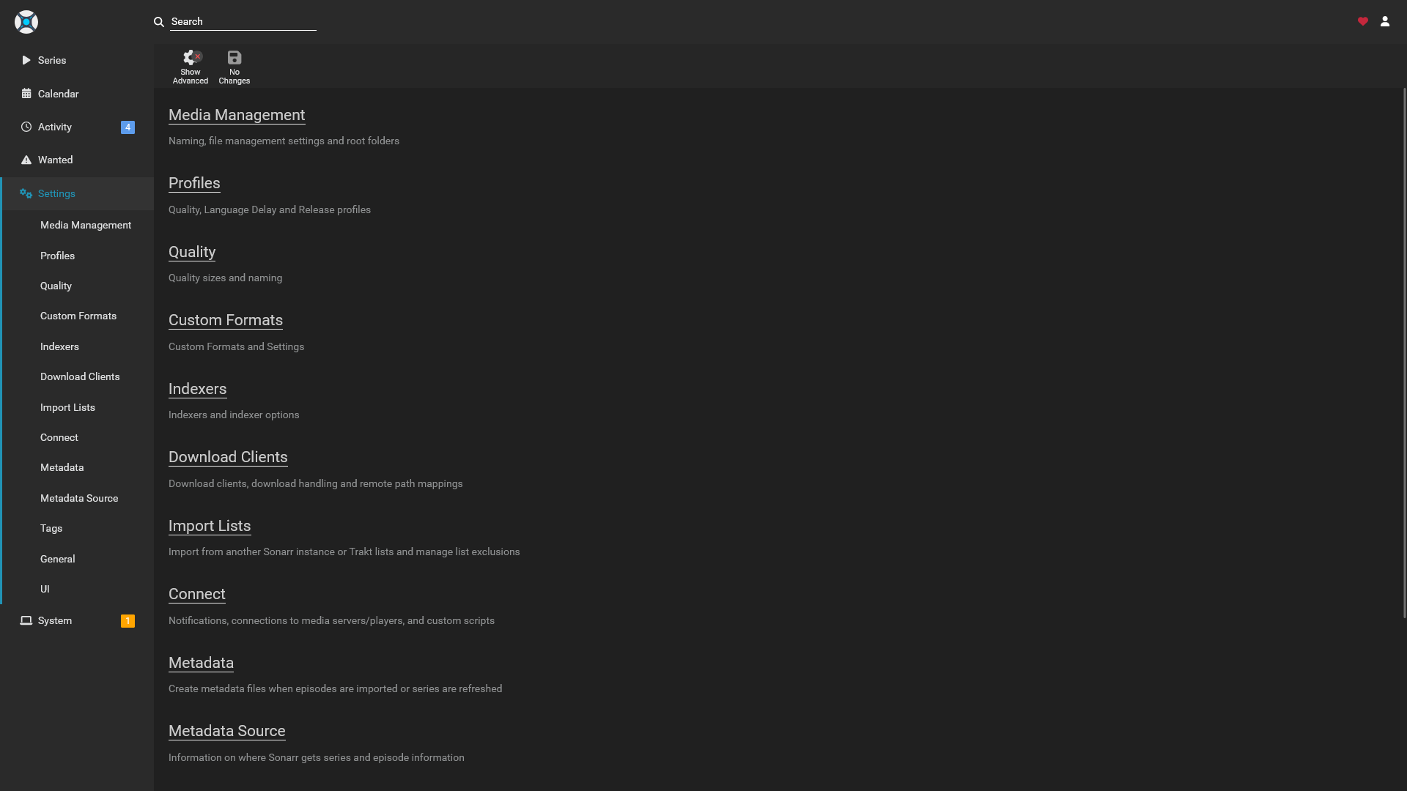Open the Quality heading link
The height and width of the screenshot is (791, 1407).
click(192, 252)
